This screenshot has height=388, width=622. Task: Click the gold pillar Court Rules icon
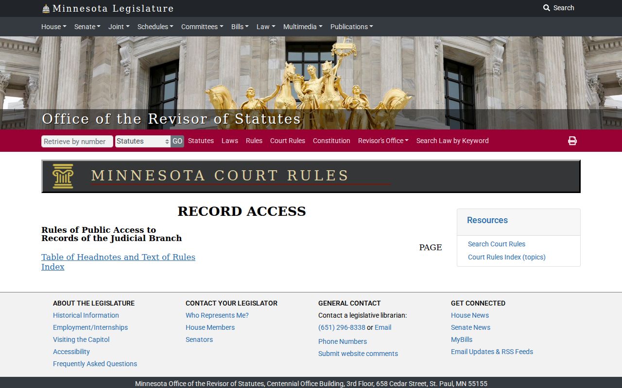coord(63,176)
